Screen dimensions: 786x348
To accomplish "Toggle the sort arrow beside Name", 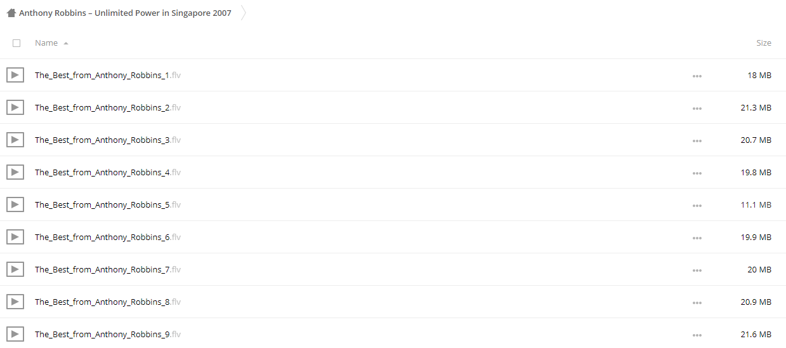I will click(x=66, y=43).
